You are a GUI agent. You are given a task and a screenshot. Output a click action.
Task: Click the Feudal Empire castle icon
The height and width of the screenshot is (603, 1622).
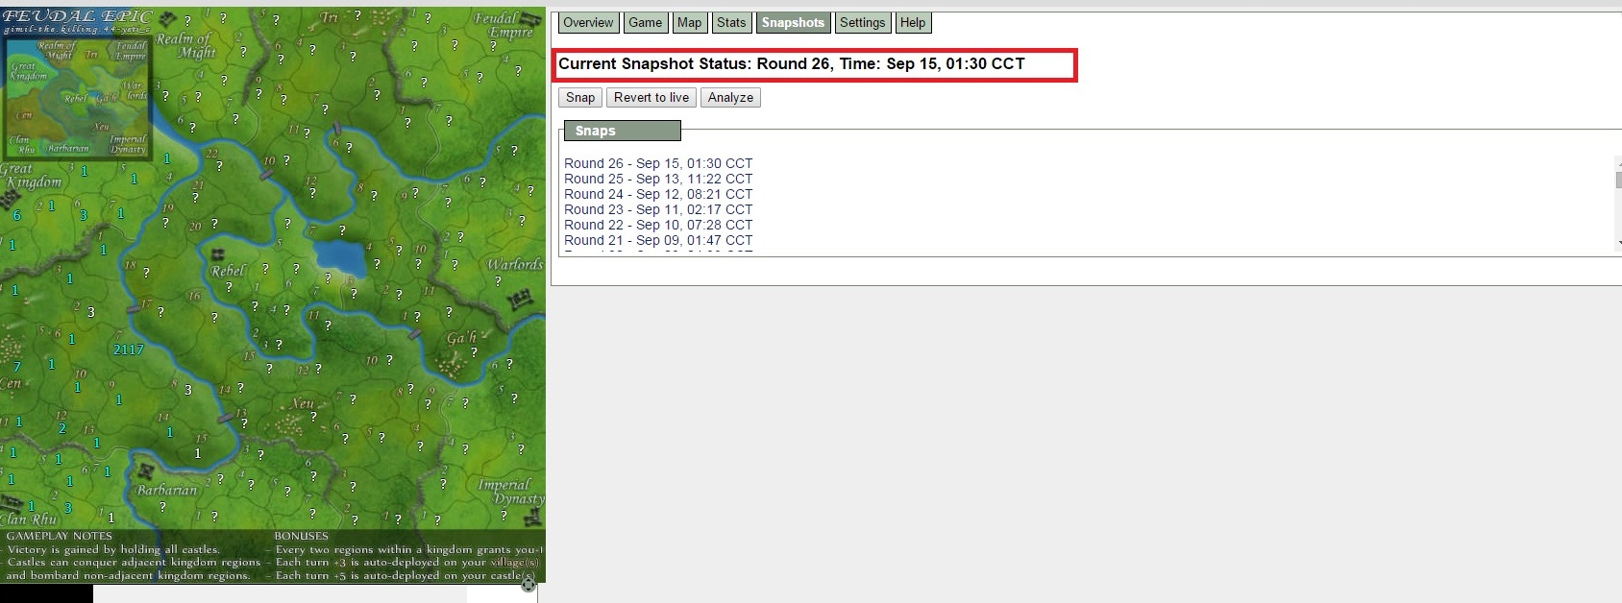click(532, 17)
